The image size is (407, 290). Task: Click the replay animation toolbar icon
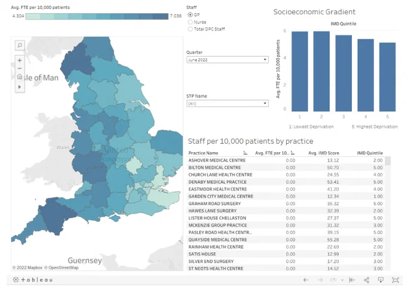(333, 280)
